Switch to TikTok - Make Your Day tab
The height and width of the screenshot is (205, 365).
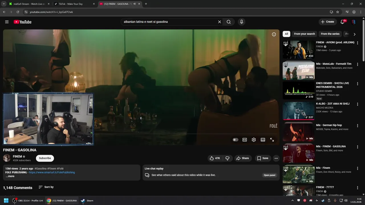click(x=75, y=4)
